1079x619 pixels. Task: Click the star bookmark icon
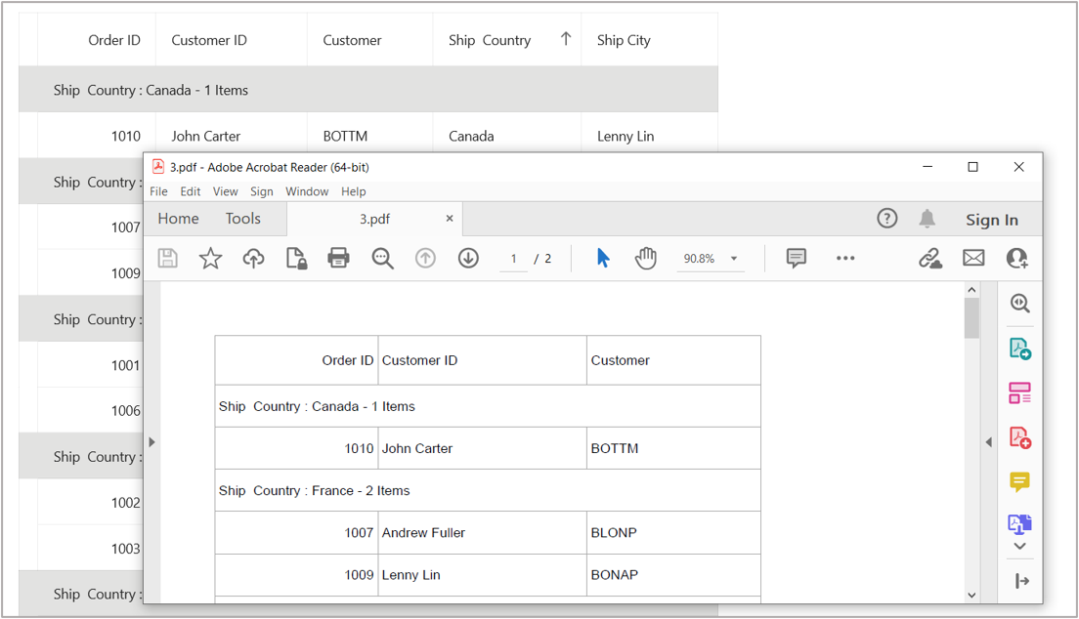tap(210, 259)
